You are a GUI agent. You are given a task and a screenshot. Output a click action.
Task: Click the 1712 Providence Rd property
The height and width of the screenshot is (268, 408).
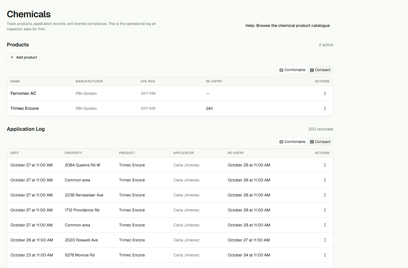click(x=82, y=210)
